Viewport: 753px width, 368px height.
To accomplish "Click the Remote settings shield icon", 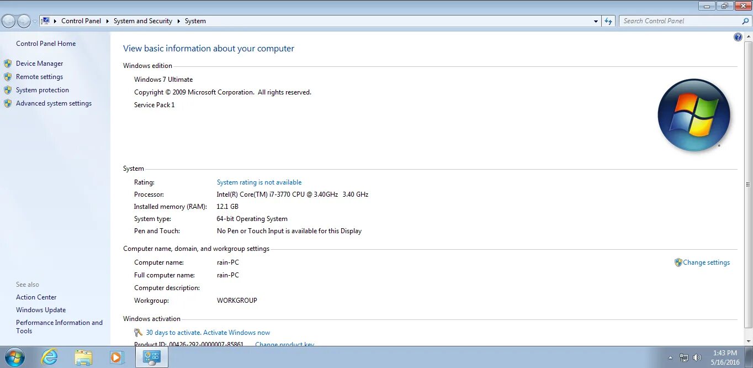I will (x=8, y=77).
